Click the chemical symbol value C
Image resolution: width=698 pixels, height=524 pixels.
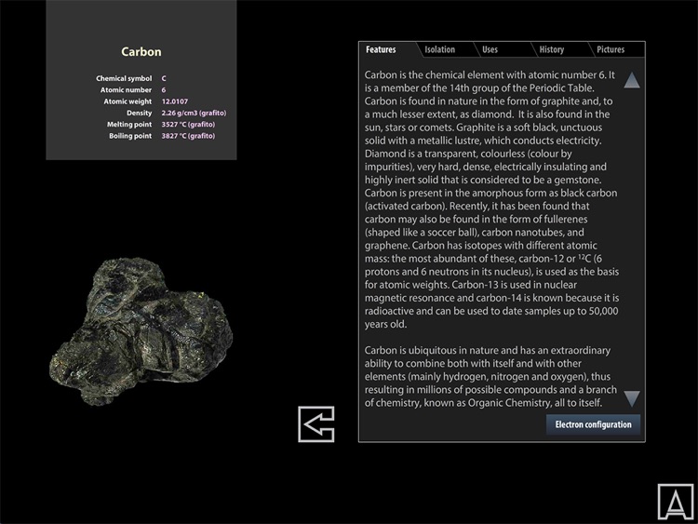click(164, 78)
